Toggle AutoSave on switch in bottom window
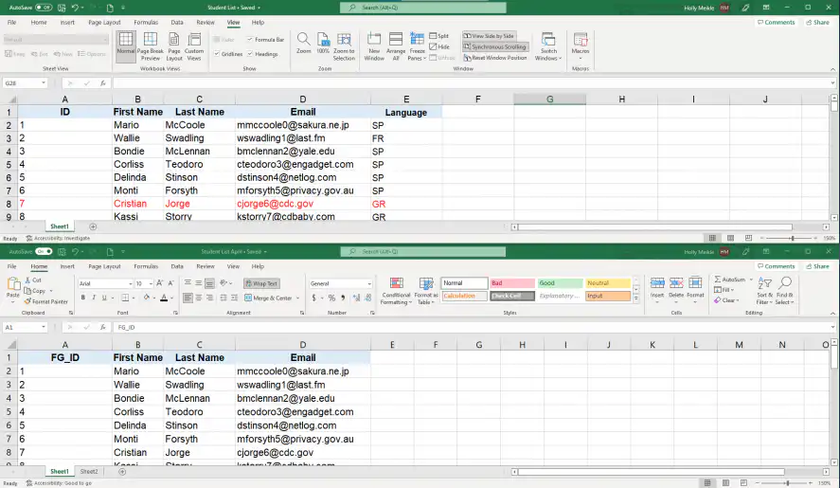Screen dimensions: 840x488 (44, 251)
